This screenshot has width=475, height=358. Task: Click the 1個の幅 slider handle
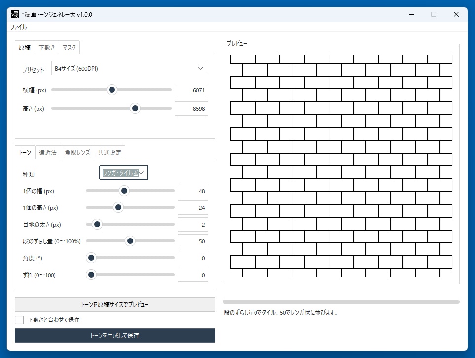click(x=124, y=191)
